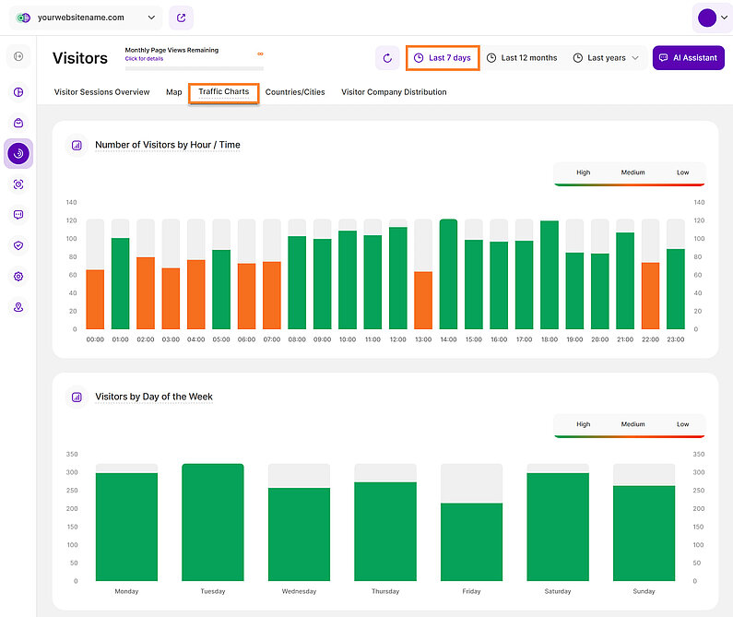
Task: Open website in new tab icon
Action: (x=181, y=18)
